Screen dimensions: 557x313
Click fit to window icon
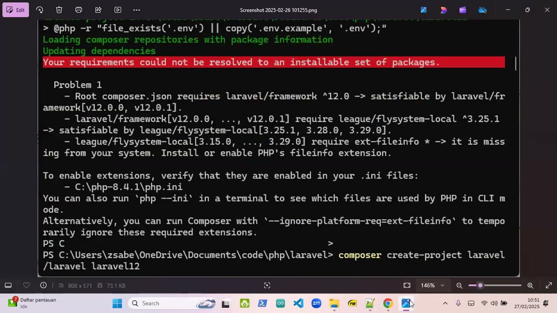[x=407, y=286]
